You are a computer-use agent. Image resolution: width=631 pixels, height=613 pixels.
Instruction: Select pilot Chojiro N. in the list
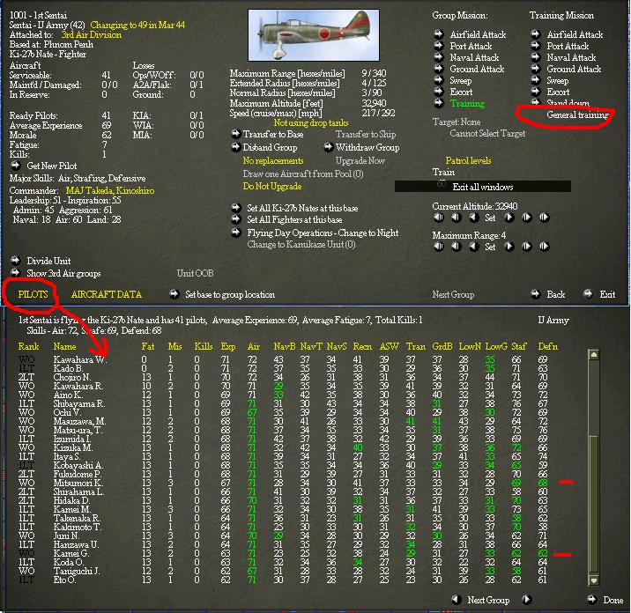pyautogui.click(x=72, y=377)
